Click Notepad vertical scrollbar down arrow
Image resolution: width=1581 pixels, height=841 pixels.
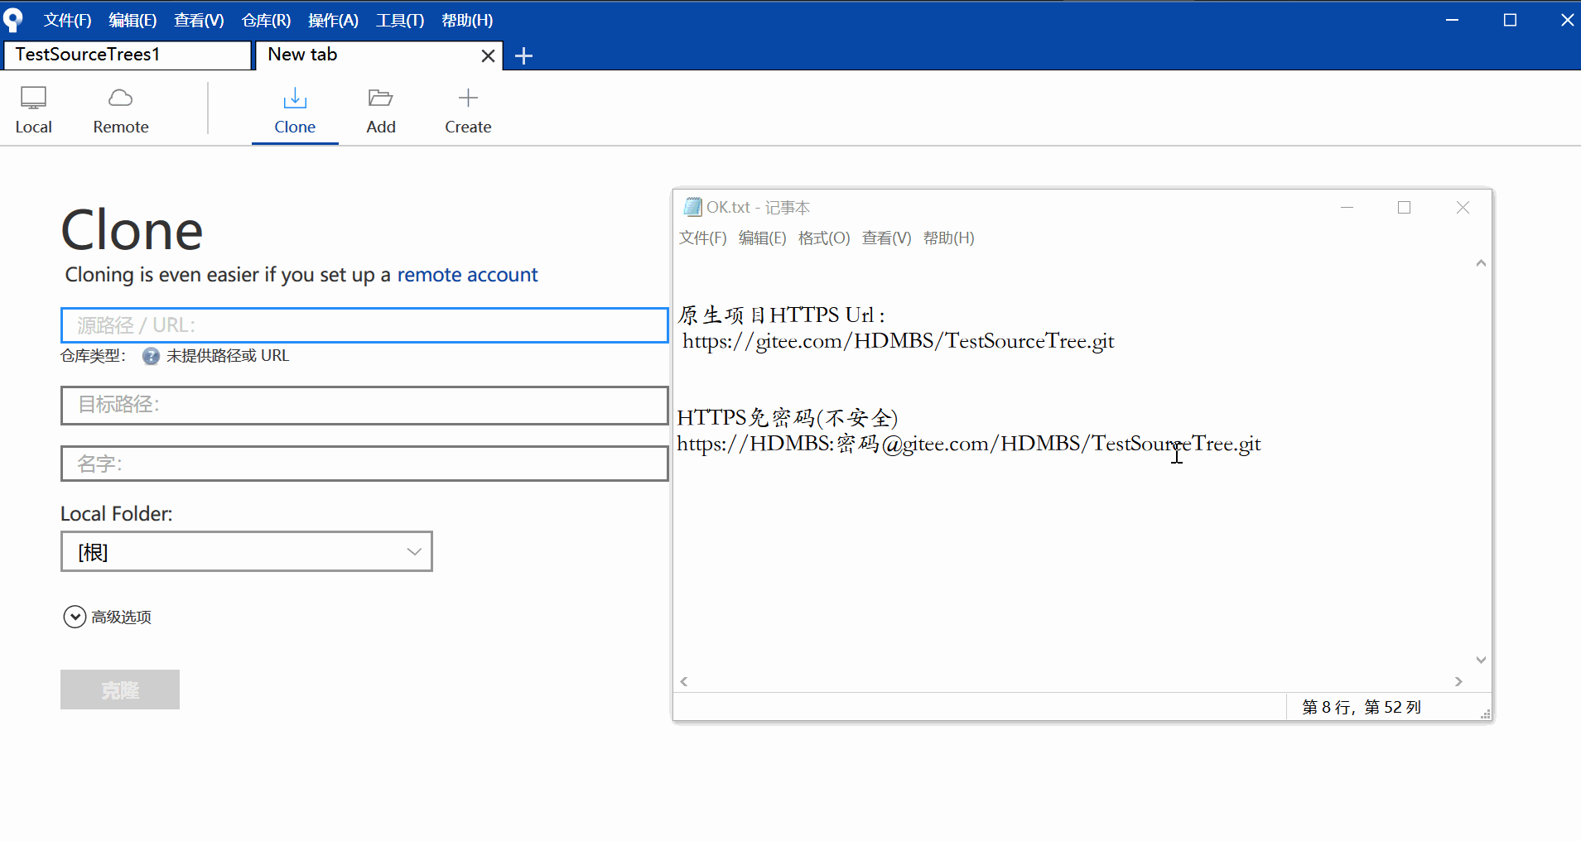[1481, 660]
